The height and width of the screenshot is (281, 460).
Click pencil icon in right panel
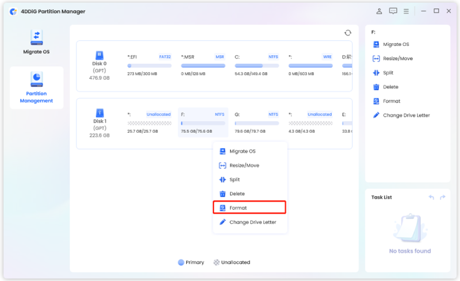click(x=376, y=115)
